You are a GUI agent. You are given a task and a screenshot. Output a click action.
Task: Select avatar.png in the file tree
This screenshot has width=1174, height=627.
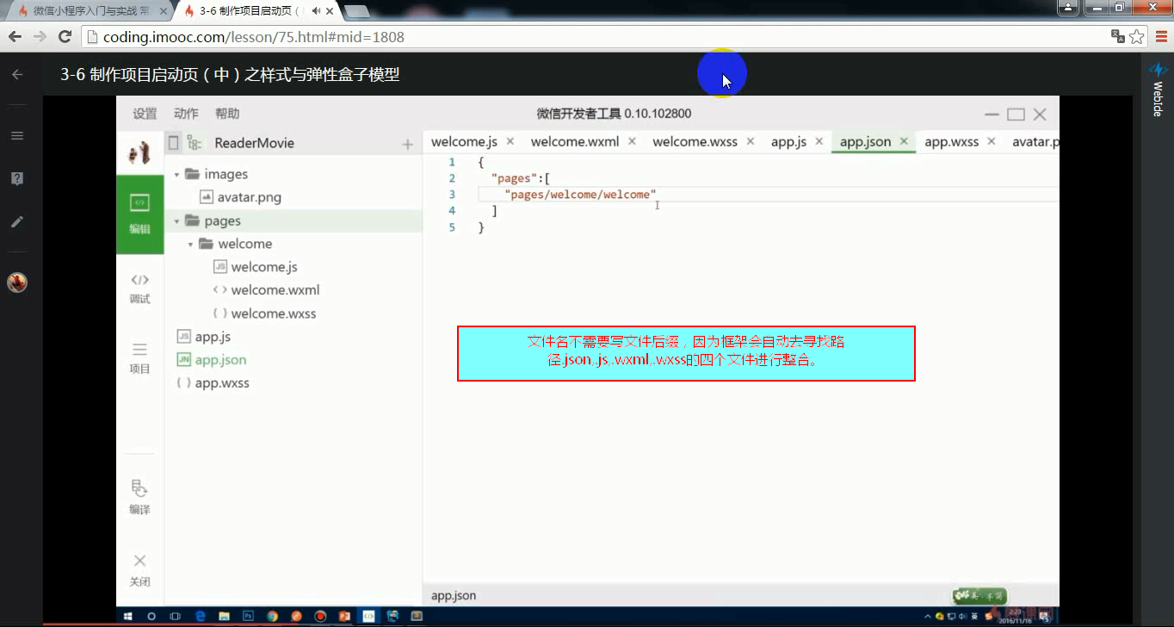249,197
